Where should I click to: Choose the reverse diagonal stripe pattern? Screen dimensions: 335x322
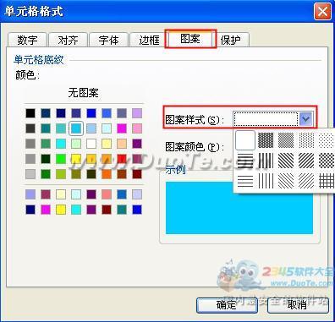click(286, 161)
